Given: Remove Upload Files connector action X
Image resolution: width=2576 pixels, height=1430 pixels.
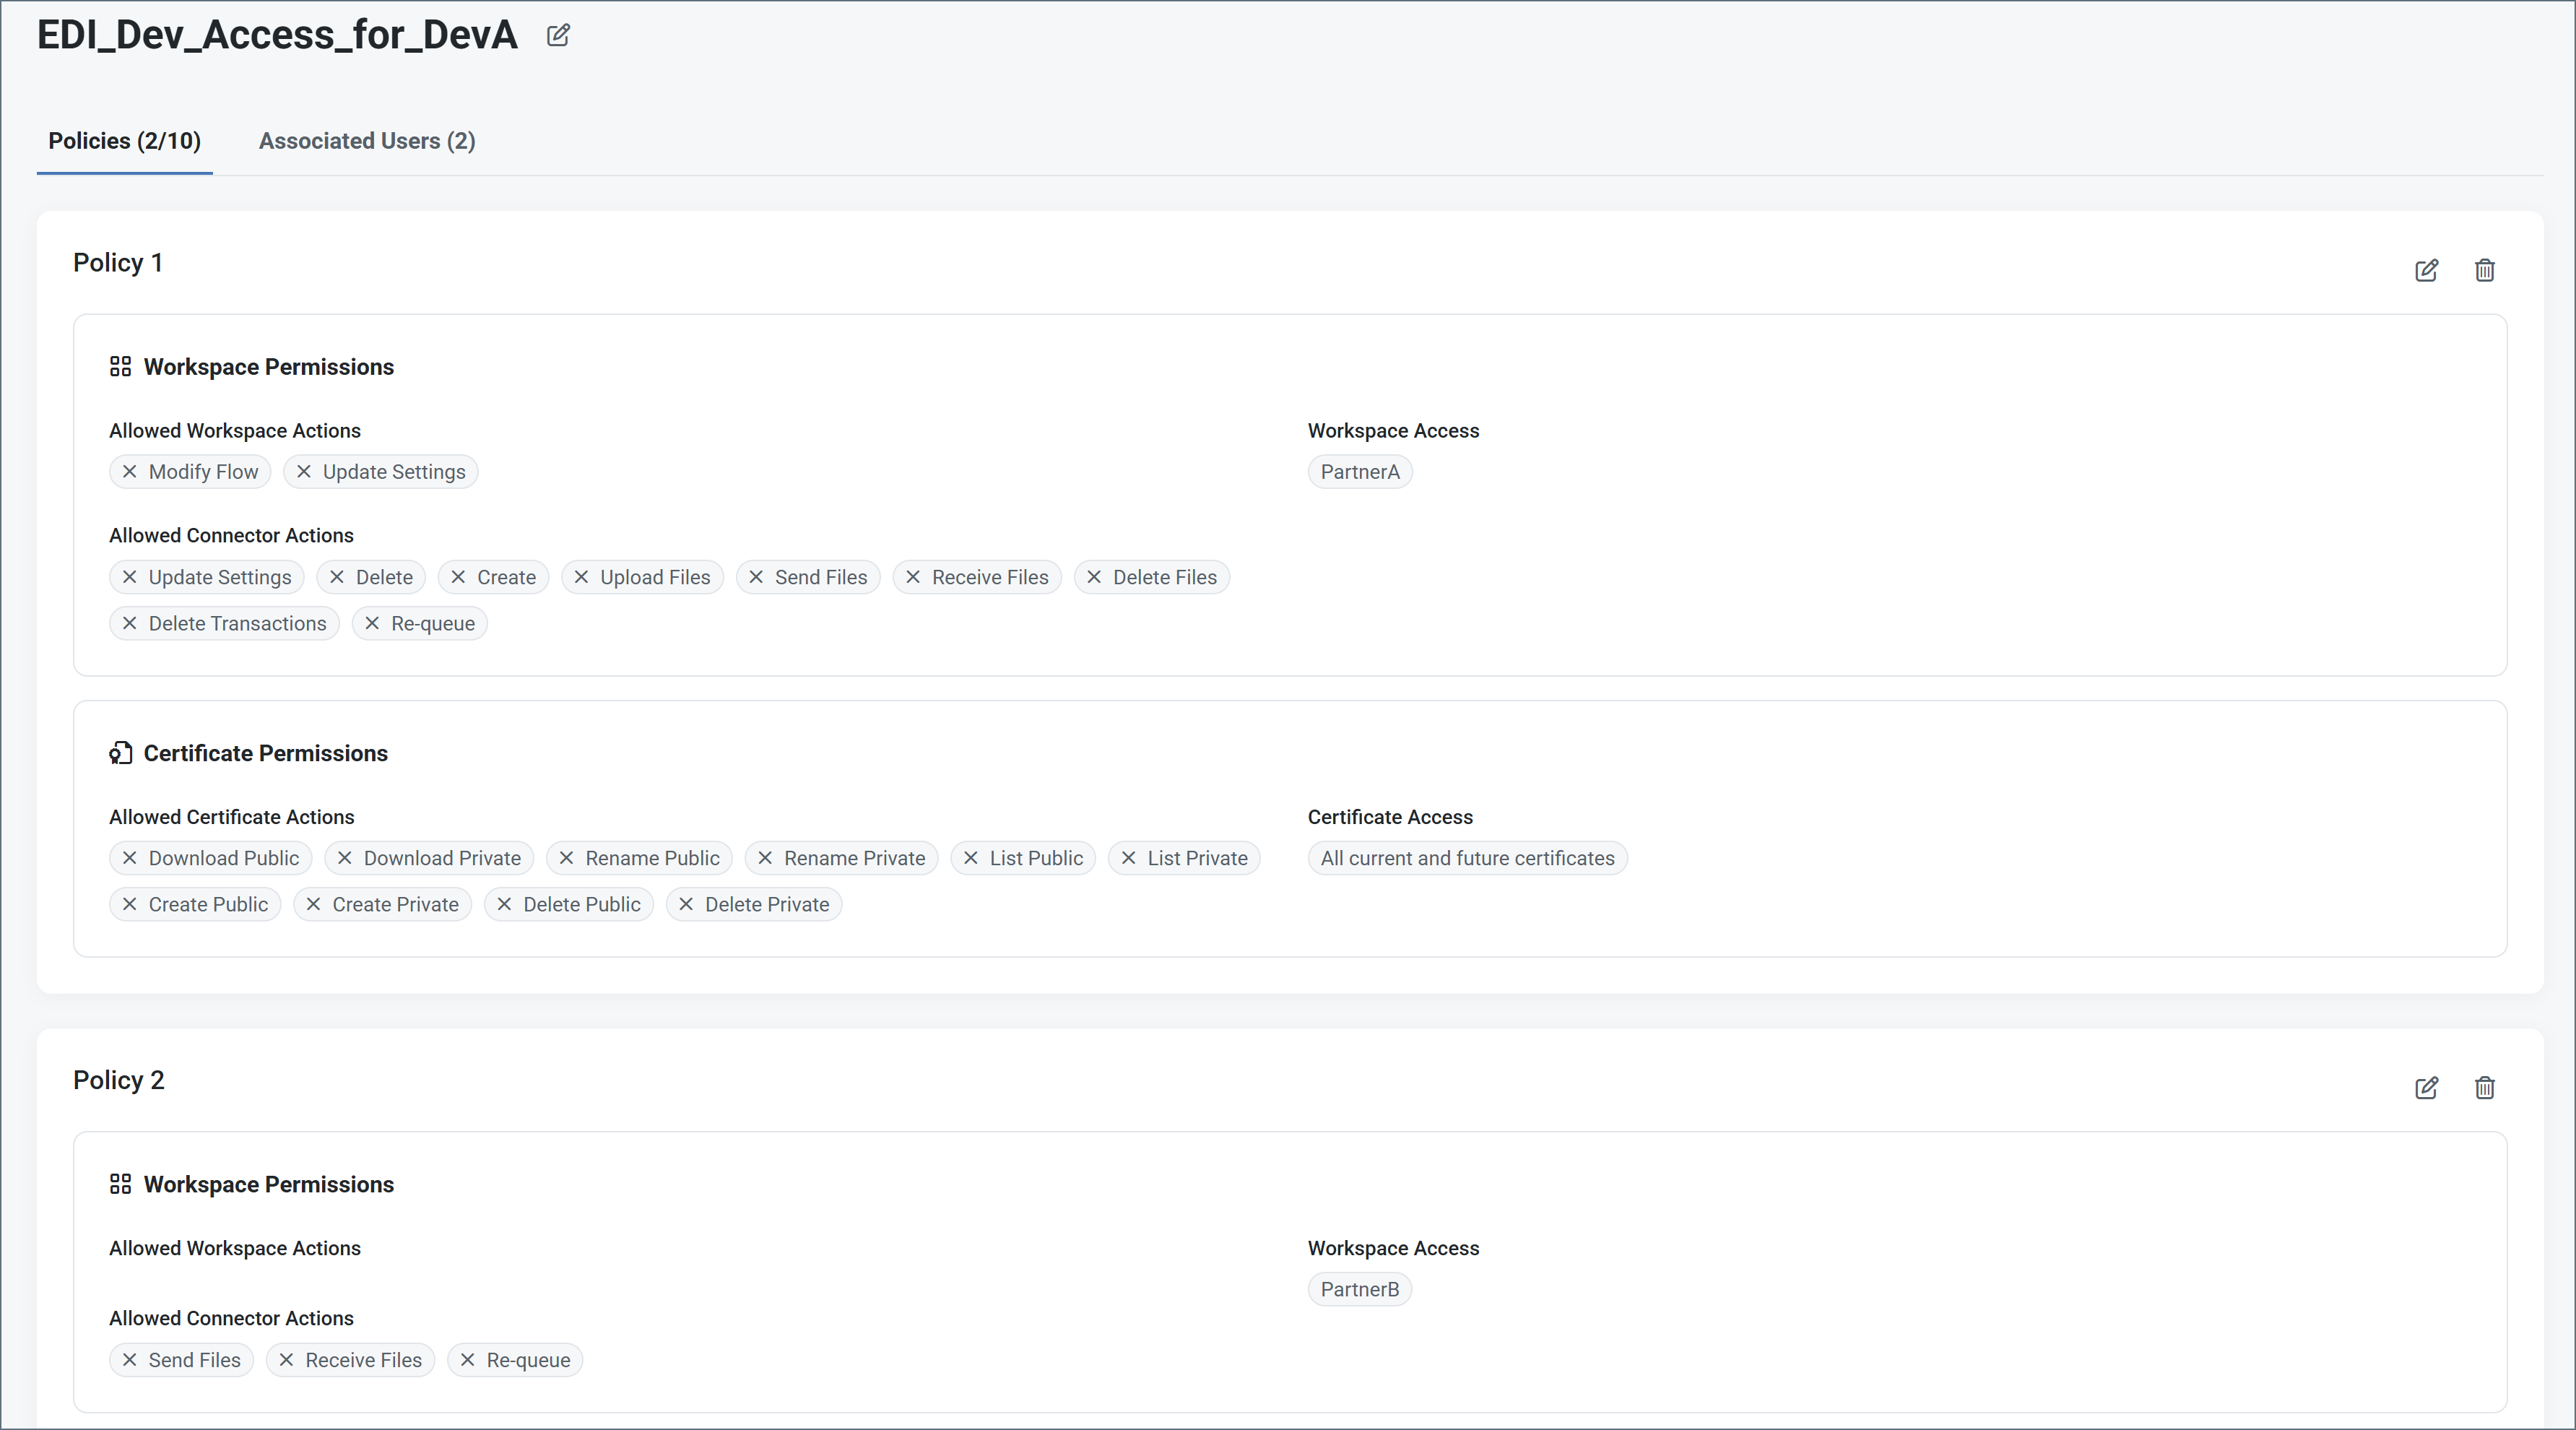Looking at the screenshot, I should 581,577.
